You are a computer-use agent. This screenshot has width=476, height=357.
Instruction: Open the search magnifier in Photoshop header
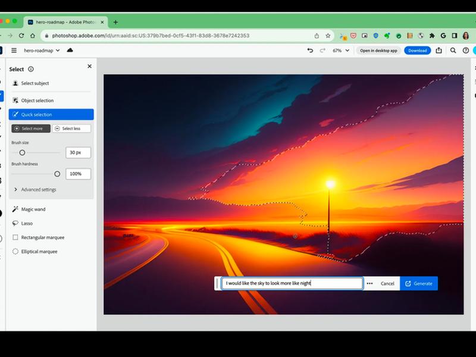(453, 51)
